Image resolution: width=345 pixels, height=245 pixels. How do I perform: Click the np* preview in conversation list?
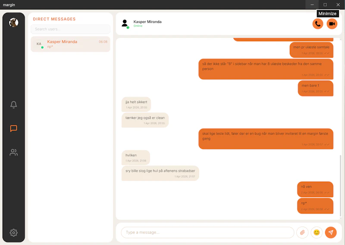(x=50, y=47)
